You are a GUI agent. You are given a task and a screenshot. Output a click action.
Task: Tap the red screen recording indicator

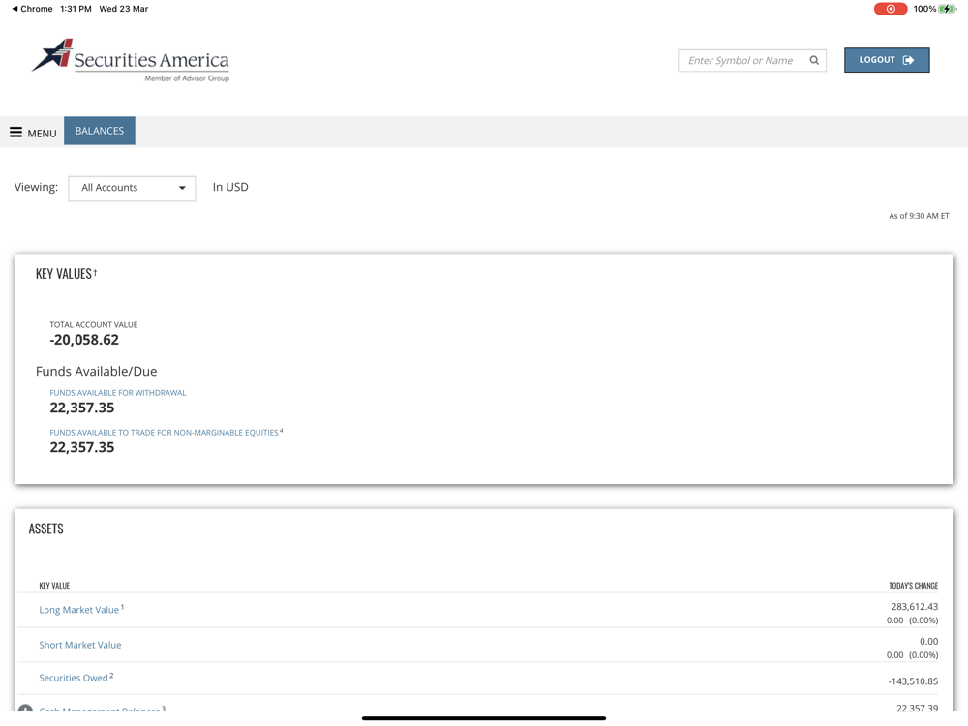891,9
